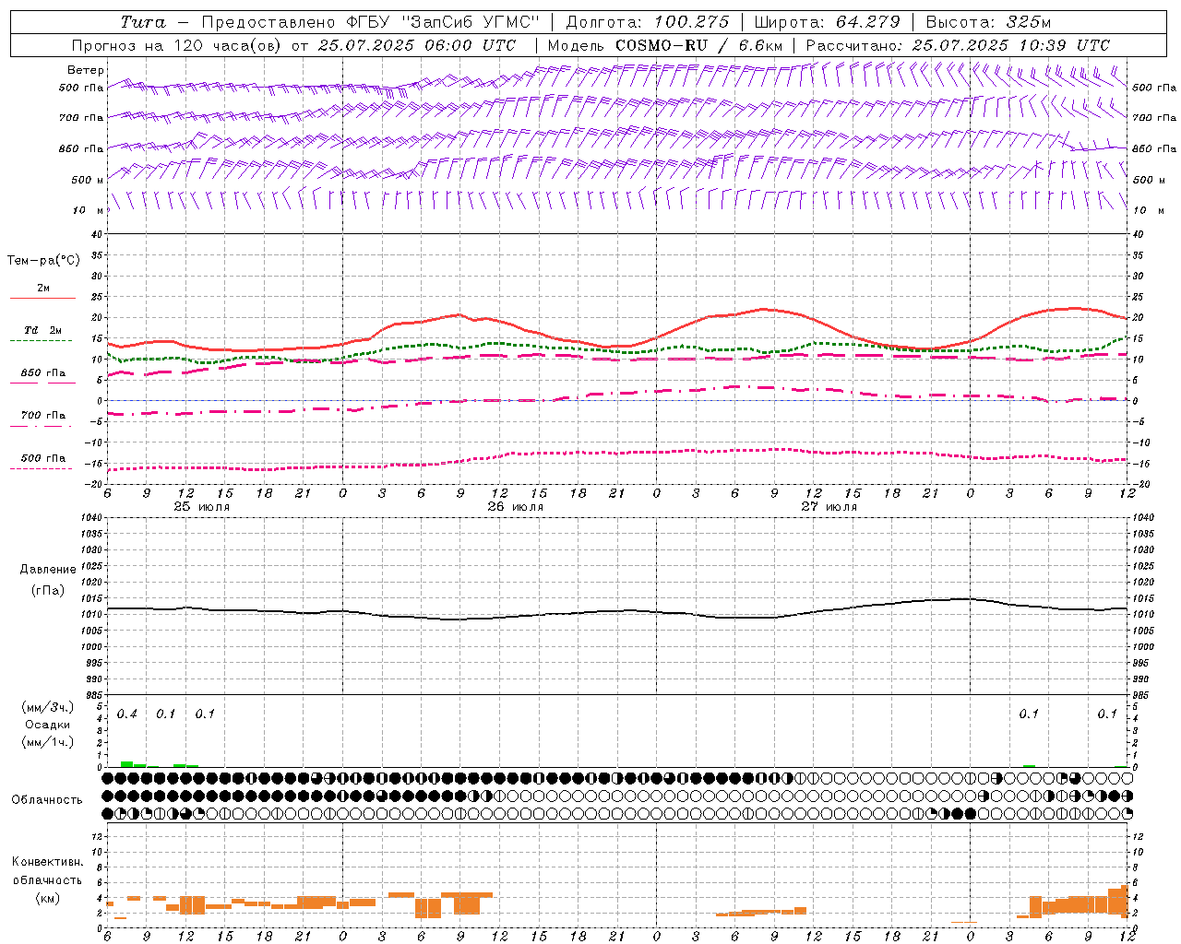The height and width of the screenshot is (944, 1181).
Task: Click the "26 июля" date label
Action: (515, 507)
